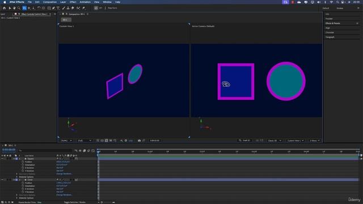Select the Review workspace
The width and height of the screenshot is (363, 204).
point(340,8)
